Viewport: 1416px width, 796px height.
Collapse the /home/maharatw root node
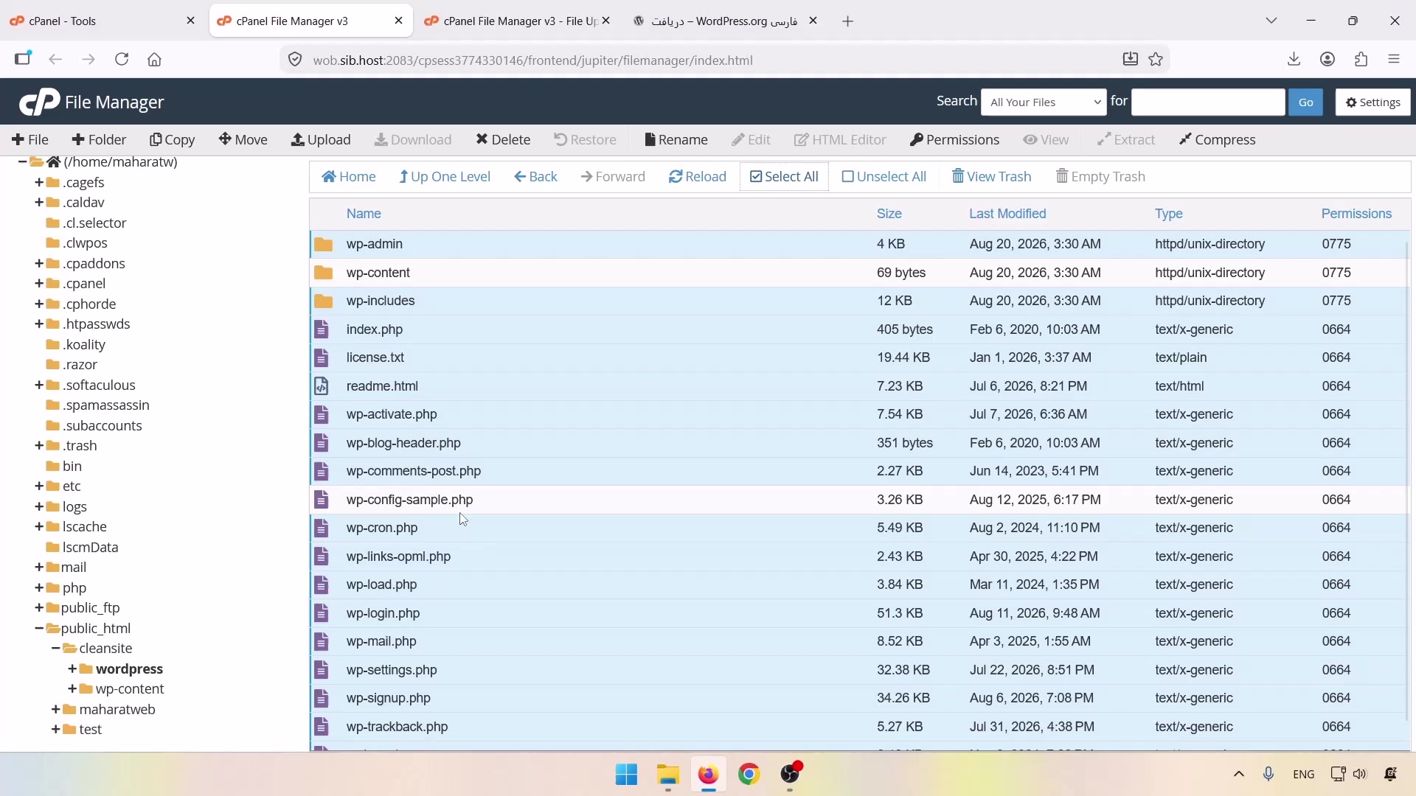[x=23, y=162]
